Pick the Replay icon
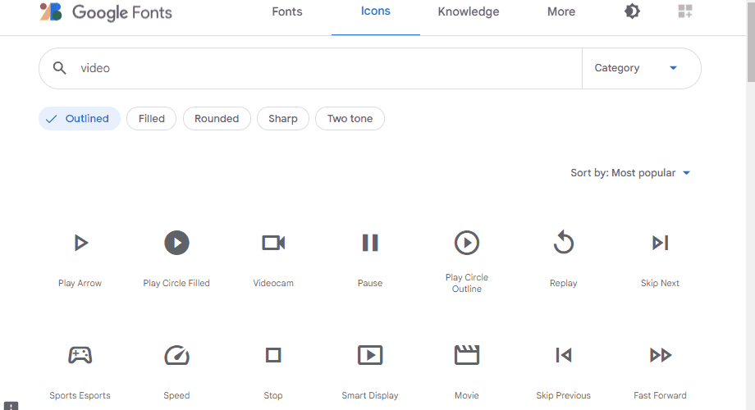 click(x=563, y=243)
